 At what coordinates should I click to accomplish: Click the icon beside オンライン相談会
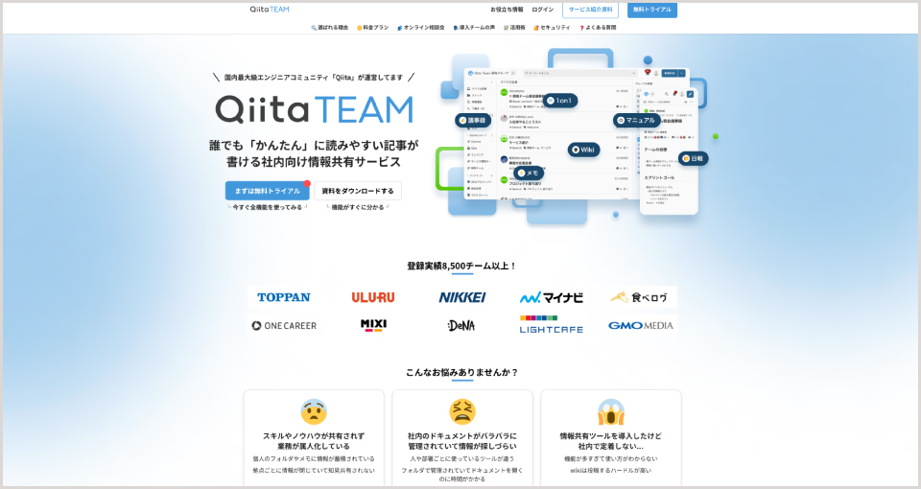click(x=399, y=28)
